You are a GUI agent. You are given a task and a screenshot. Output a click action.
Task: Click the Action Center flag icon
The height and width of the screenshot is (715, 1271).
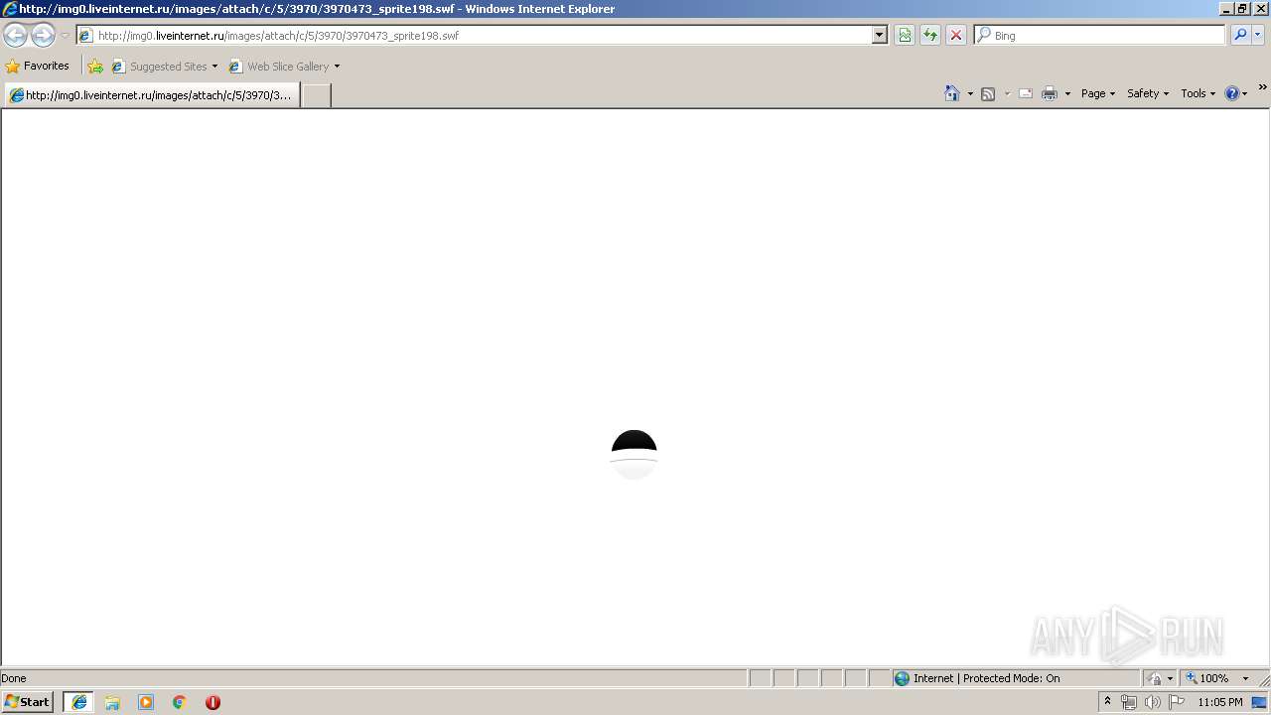(x=1177, y=702)
